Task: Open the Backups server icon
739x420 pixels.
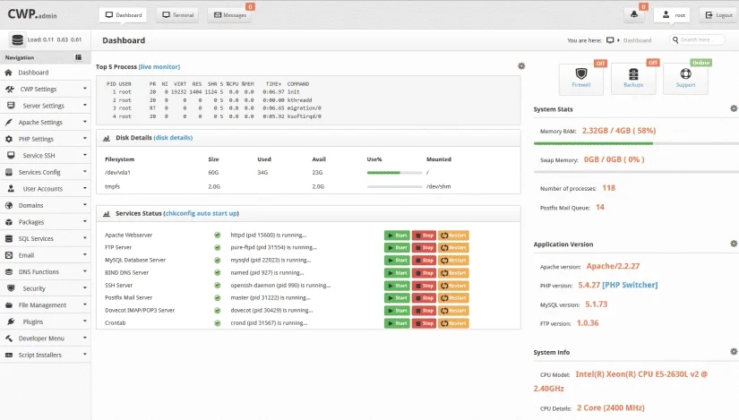Action: click(x=633, y=74)
